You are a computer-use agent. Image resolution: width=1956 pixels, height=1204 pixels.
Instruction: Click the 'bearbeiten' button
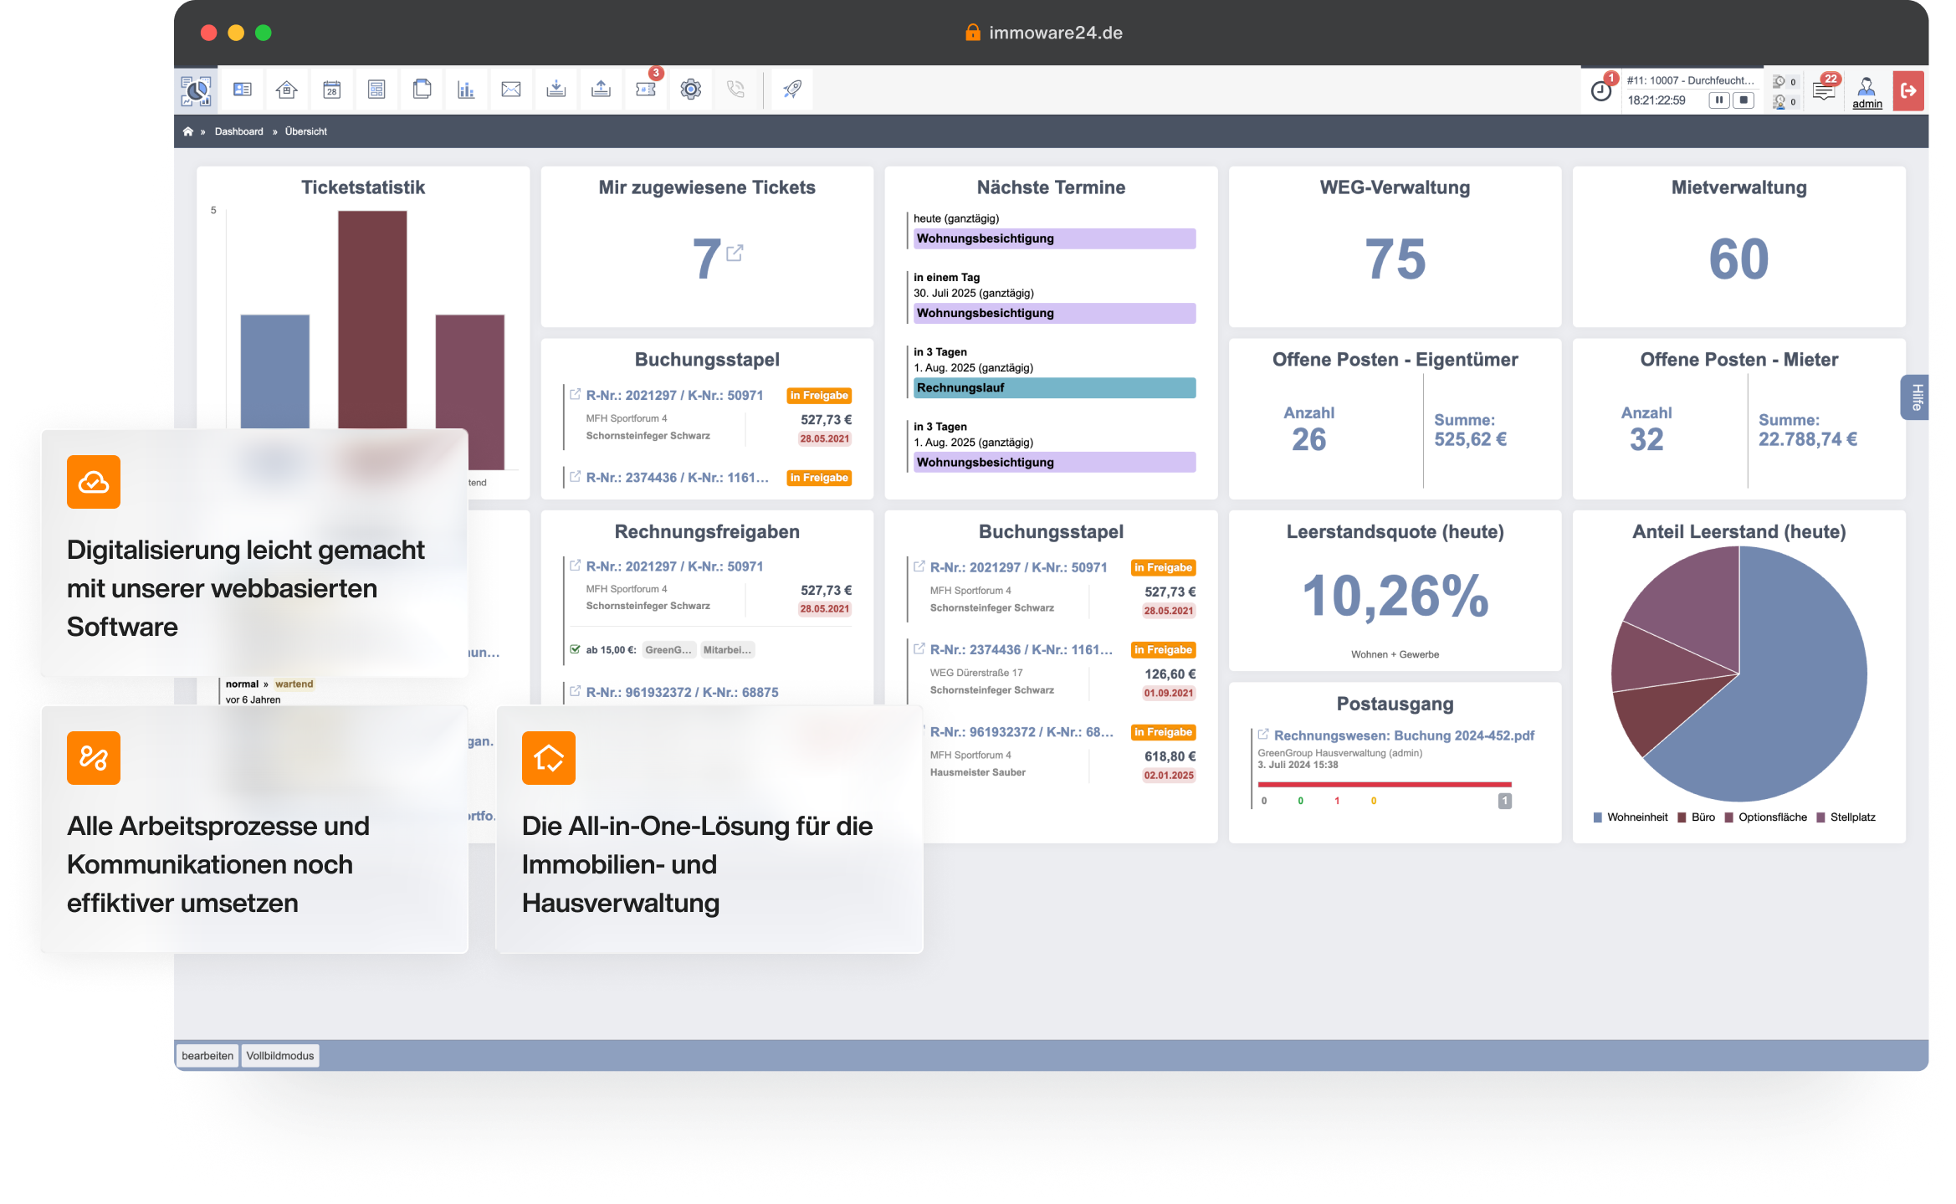pyautogui.click(x=207, y=1056)
